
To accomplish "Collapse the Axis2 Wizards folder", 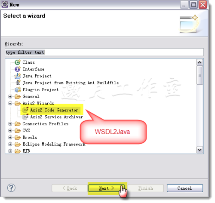I will 10,103.
